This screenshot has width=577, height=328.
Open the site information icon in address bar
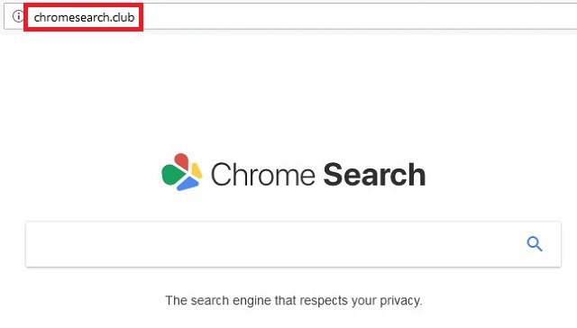point(18,16)
